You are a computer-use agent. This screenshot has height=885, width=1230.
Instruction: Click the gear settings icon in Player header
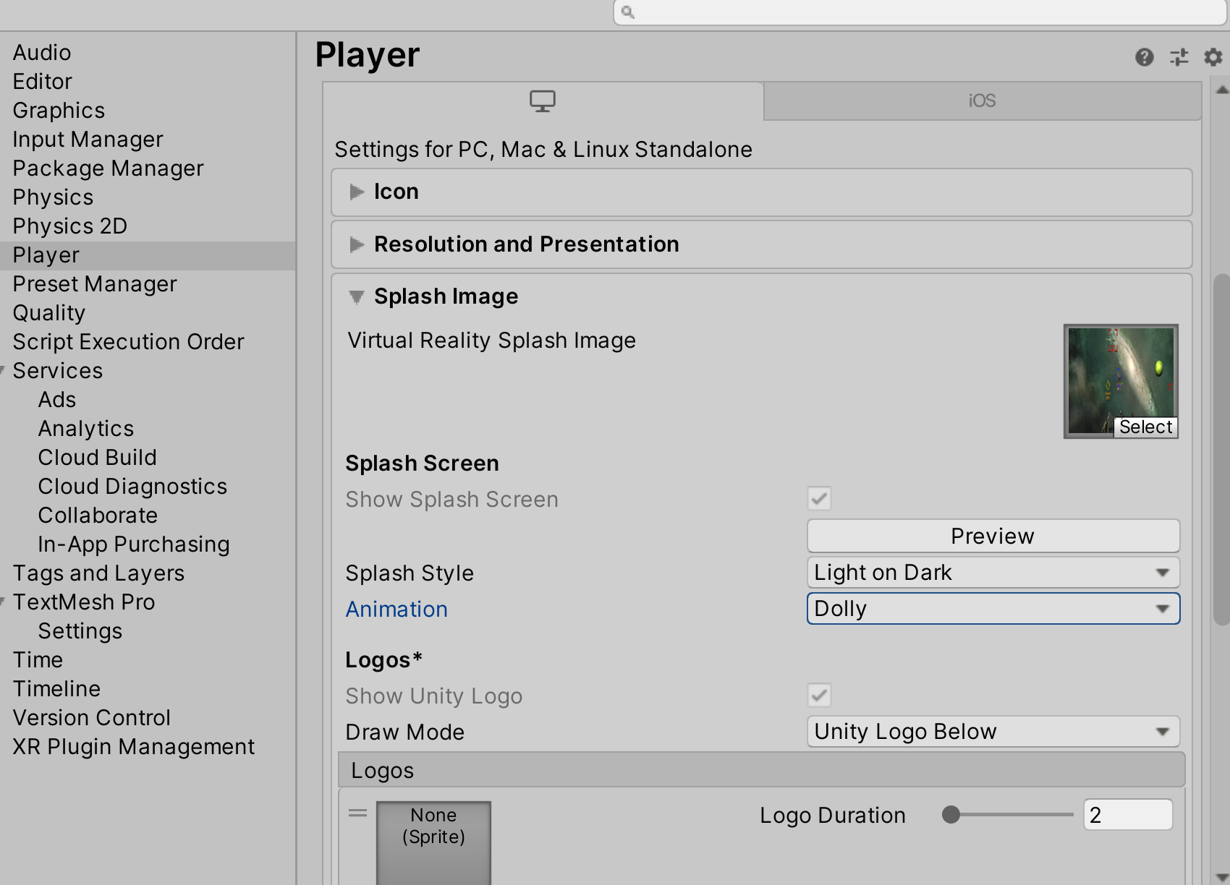[1212, 57]
